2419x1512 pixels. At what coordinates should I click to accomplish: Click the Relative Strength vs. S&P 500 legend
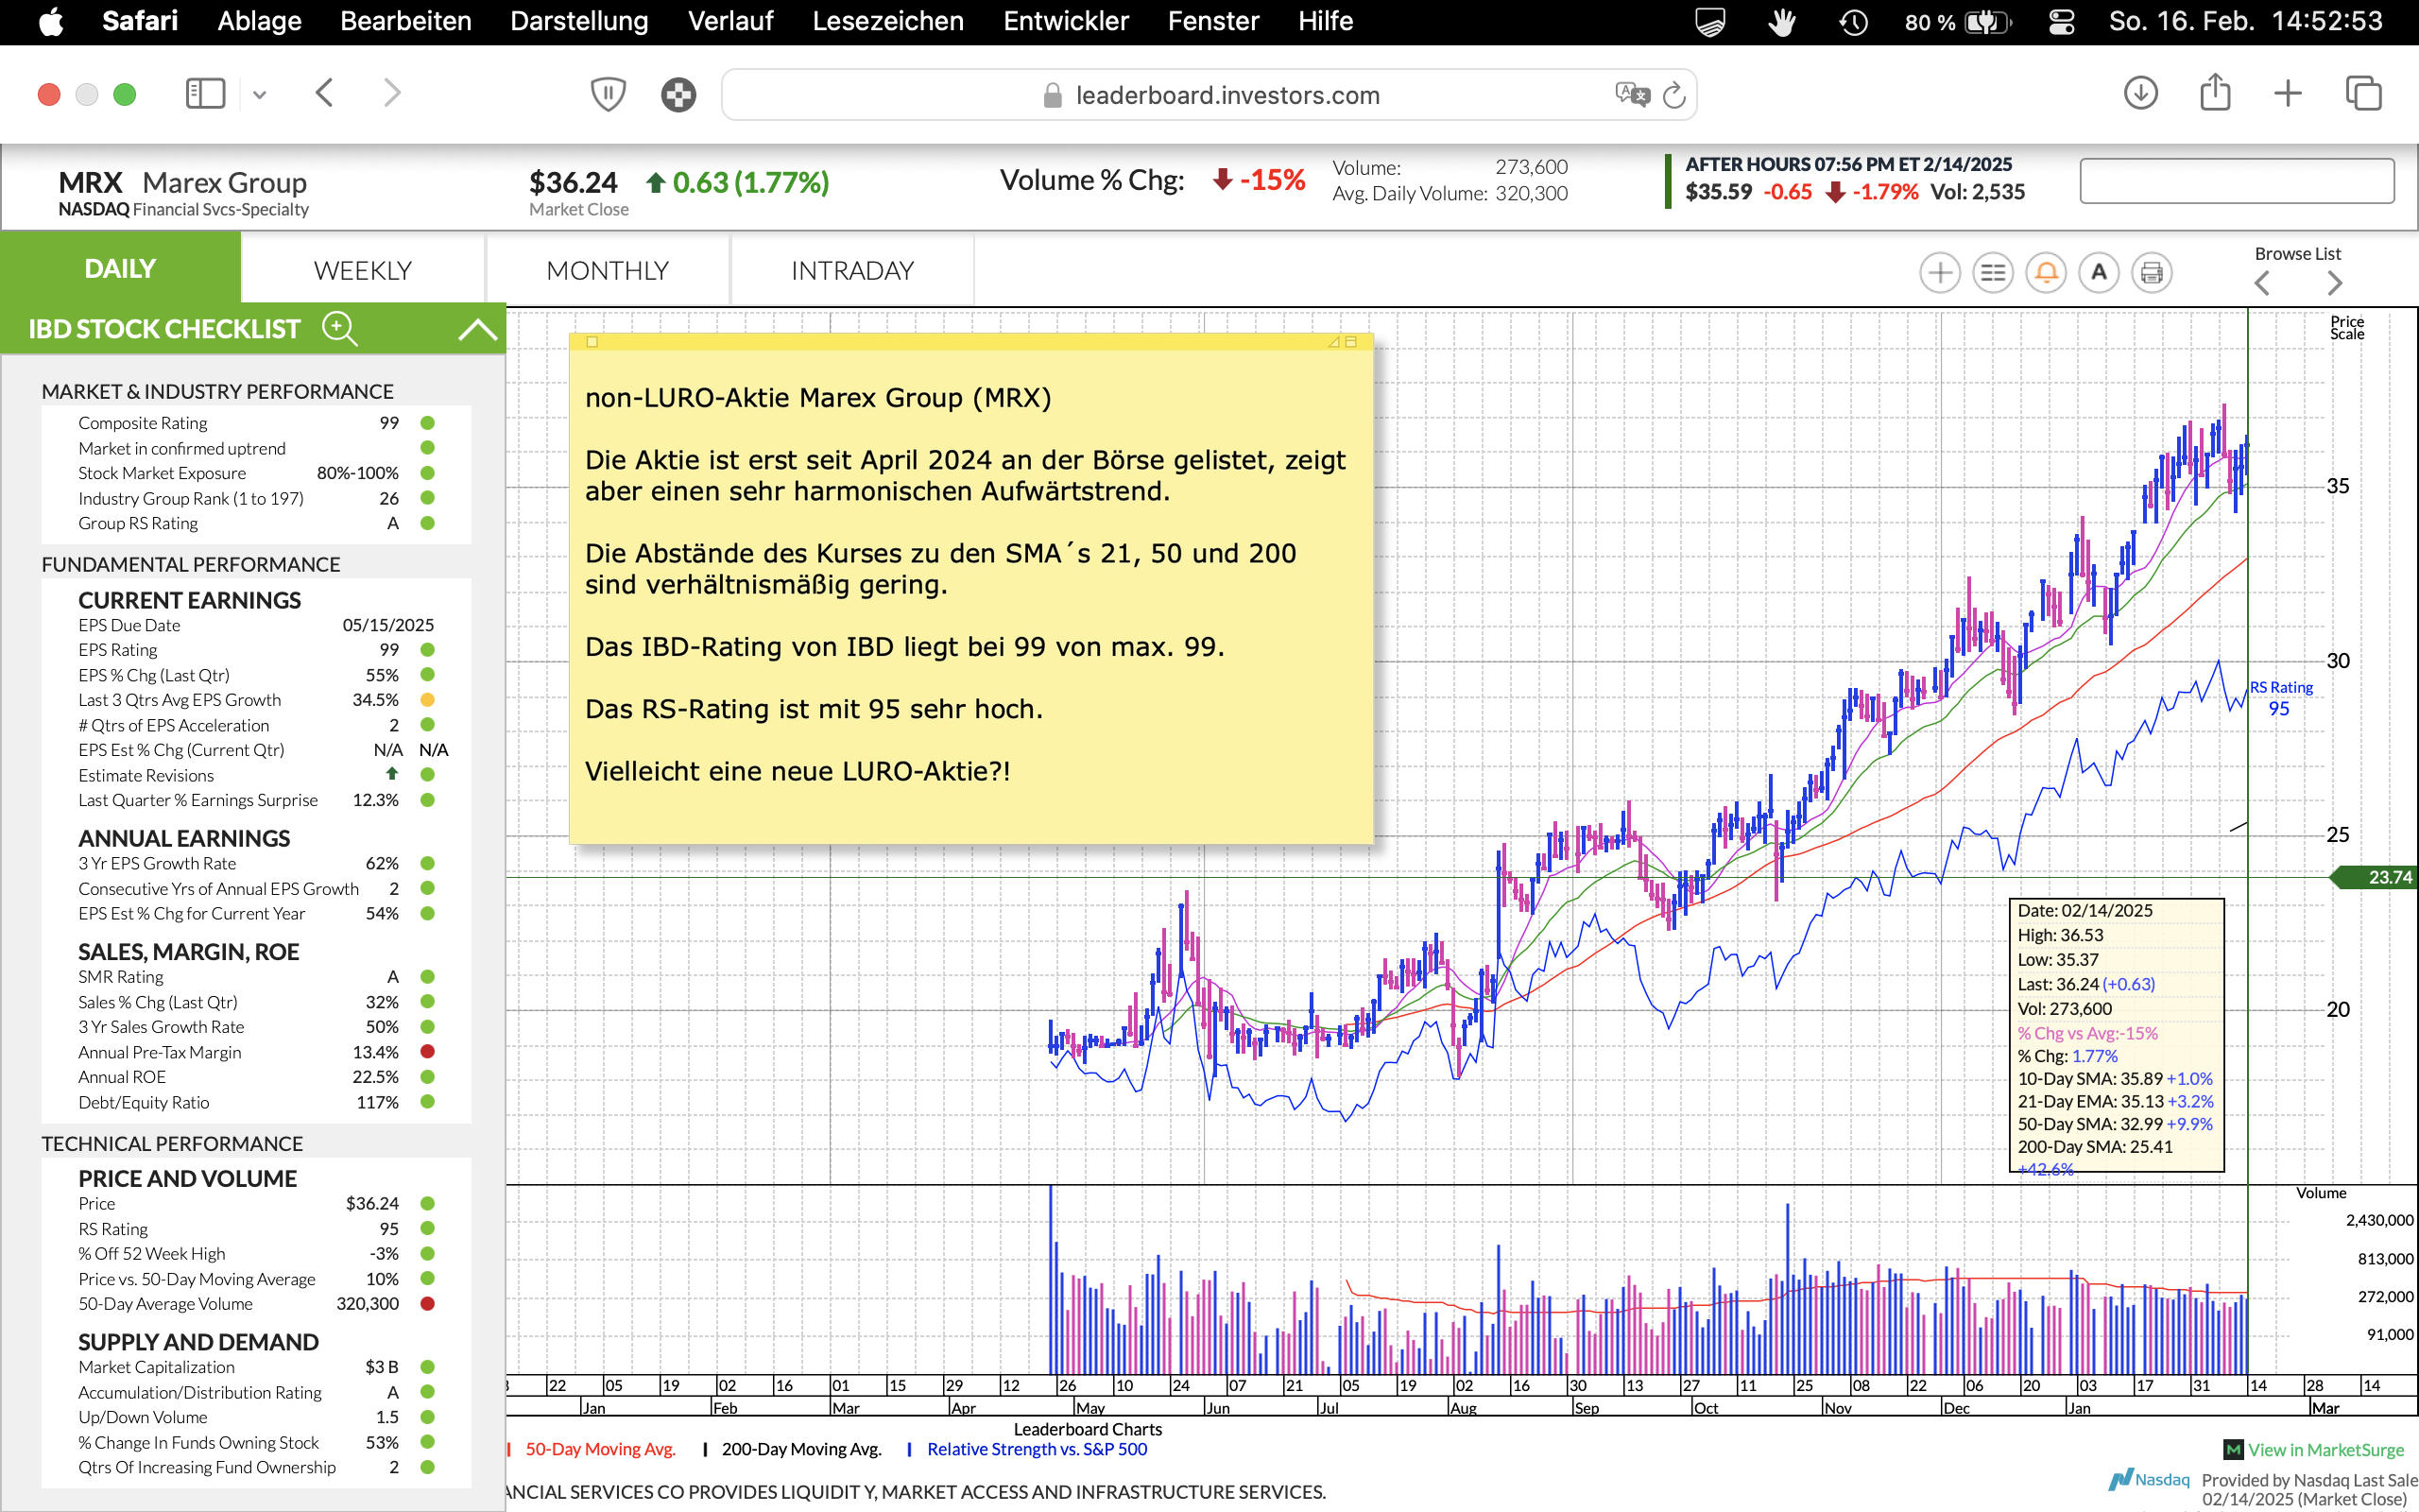click(1037, 1449)
